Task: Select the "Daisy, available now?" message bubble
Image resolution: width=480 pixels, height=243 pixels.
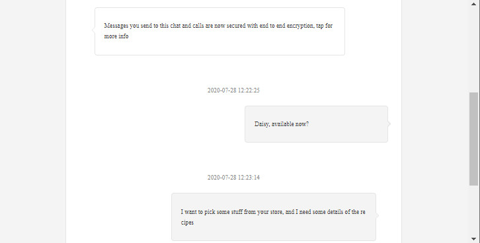Action: 316,124
